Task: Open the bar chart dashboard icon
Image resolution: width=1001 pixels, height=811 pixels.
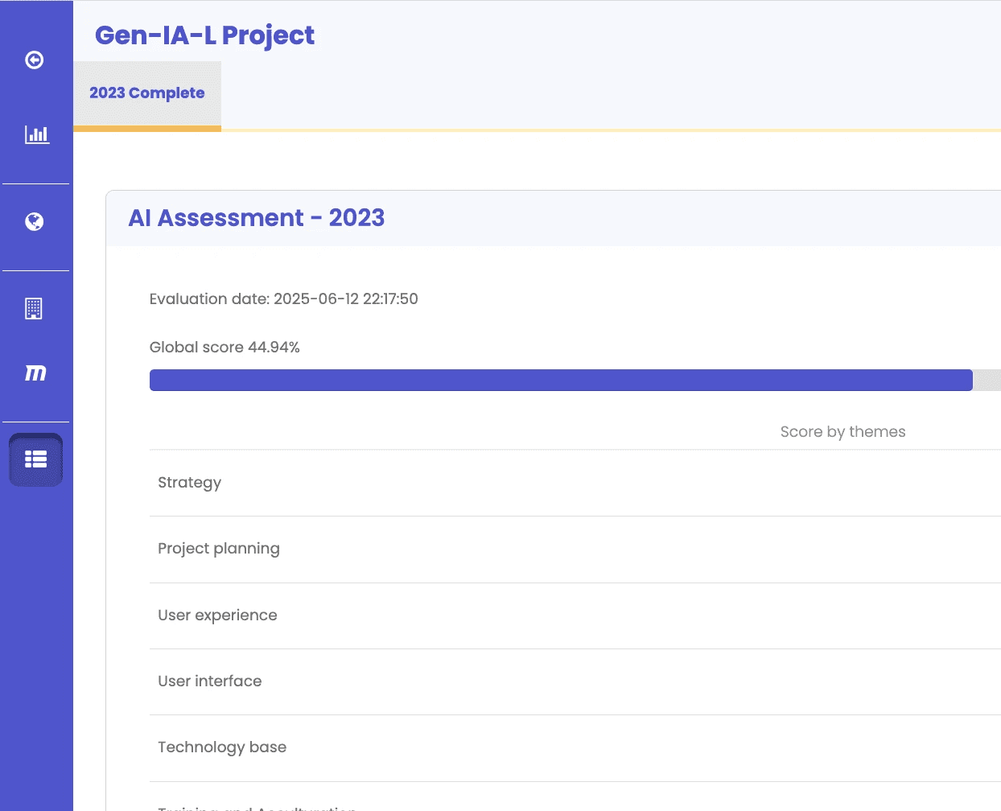Action: pyautogui.click(x=37, y=134)
